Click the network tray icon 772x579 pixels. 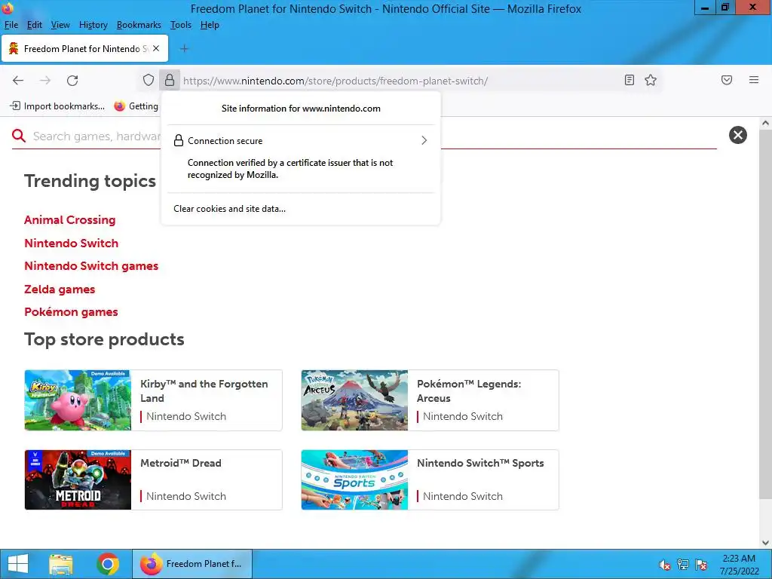(683, 565)
